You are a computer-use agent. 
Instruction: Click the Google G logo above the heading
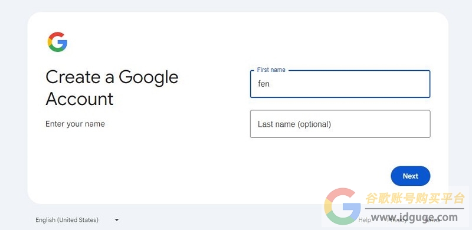pyautogui.click(x=57, y=42)
